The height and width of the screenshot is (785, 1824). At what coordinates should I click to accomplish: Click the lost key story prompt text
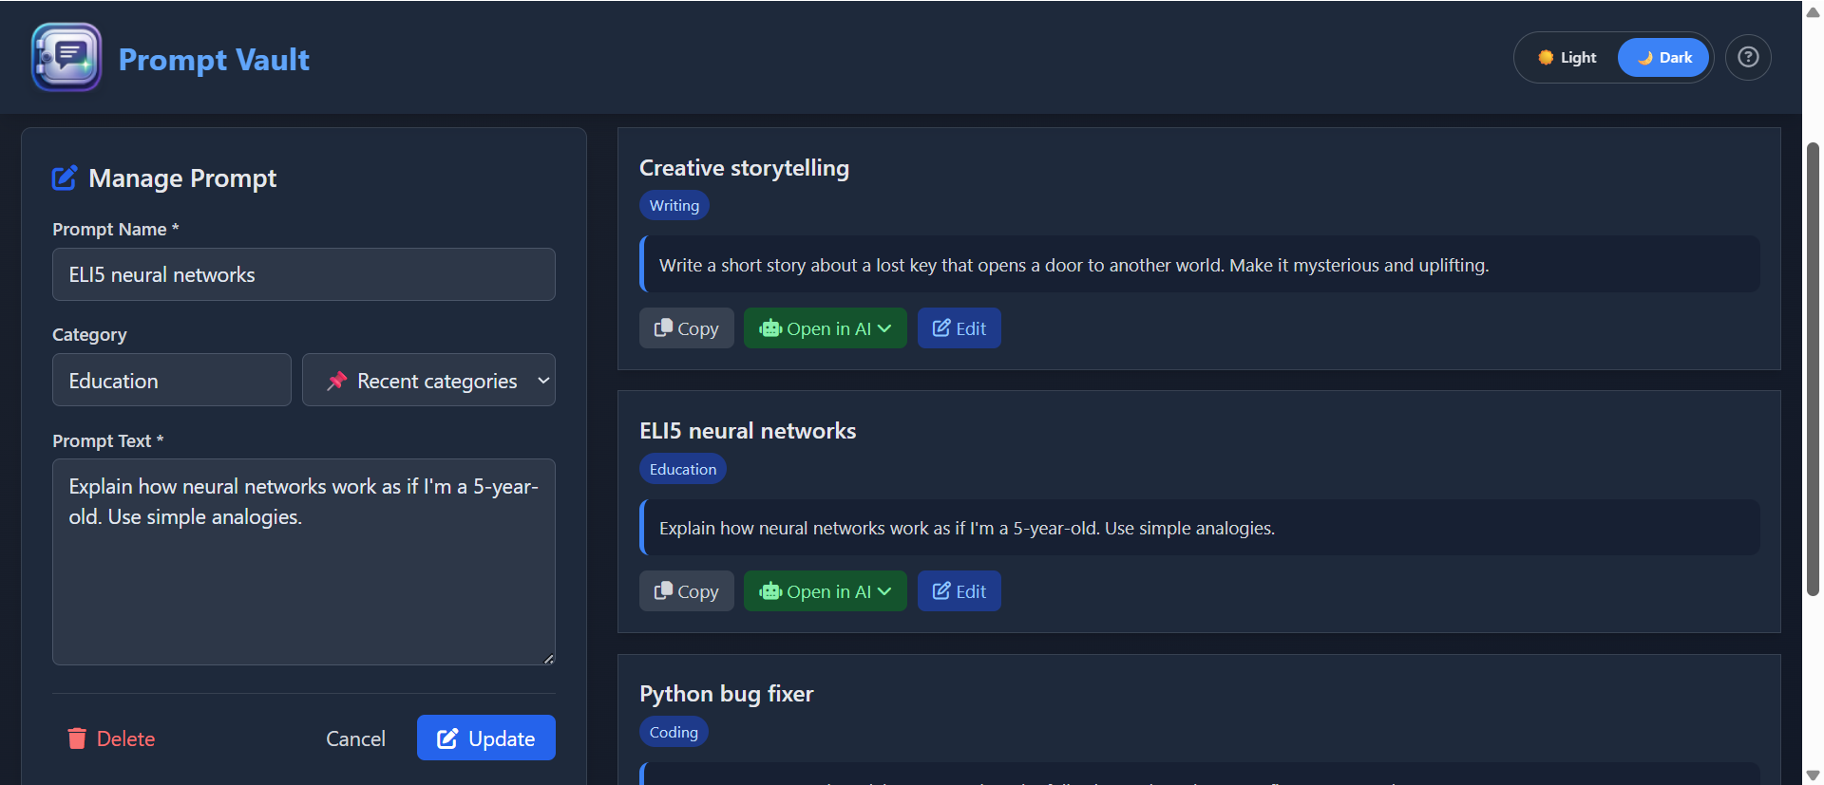pyautogui.click(x=1073, y=265)
